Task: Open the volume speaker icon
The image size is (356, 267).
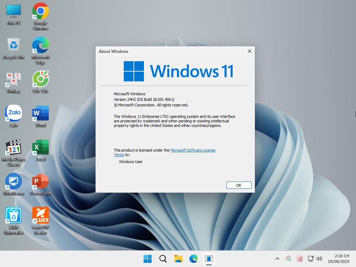Action: pyautogui.click(x=319, y=259)
